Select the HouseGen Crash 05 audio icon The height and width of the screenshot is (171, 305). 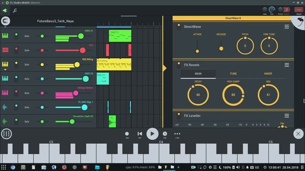[5, 122]
